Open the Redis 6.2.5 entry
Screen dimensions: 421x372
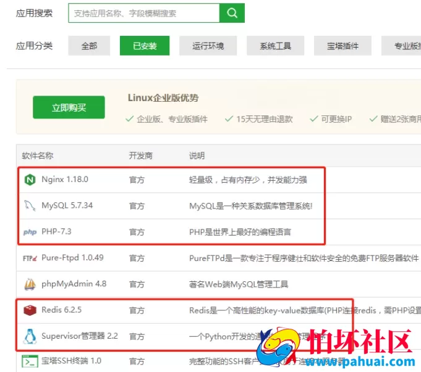pos(61,310)
